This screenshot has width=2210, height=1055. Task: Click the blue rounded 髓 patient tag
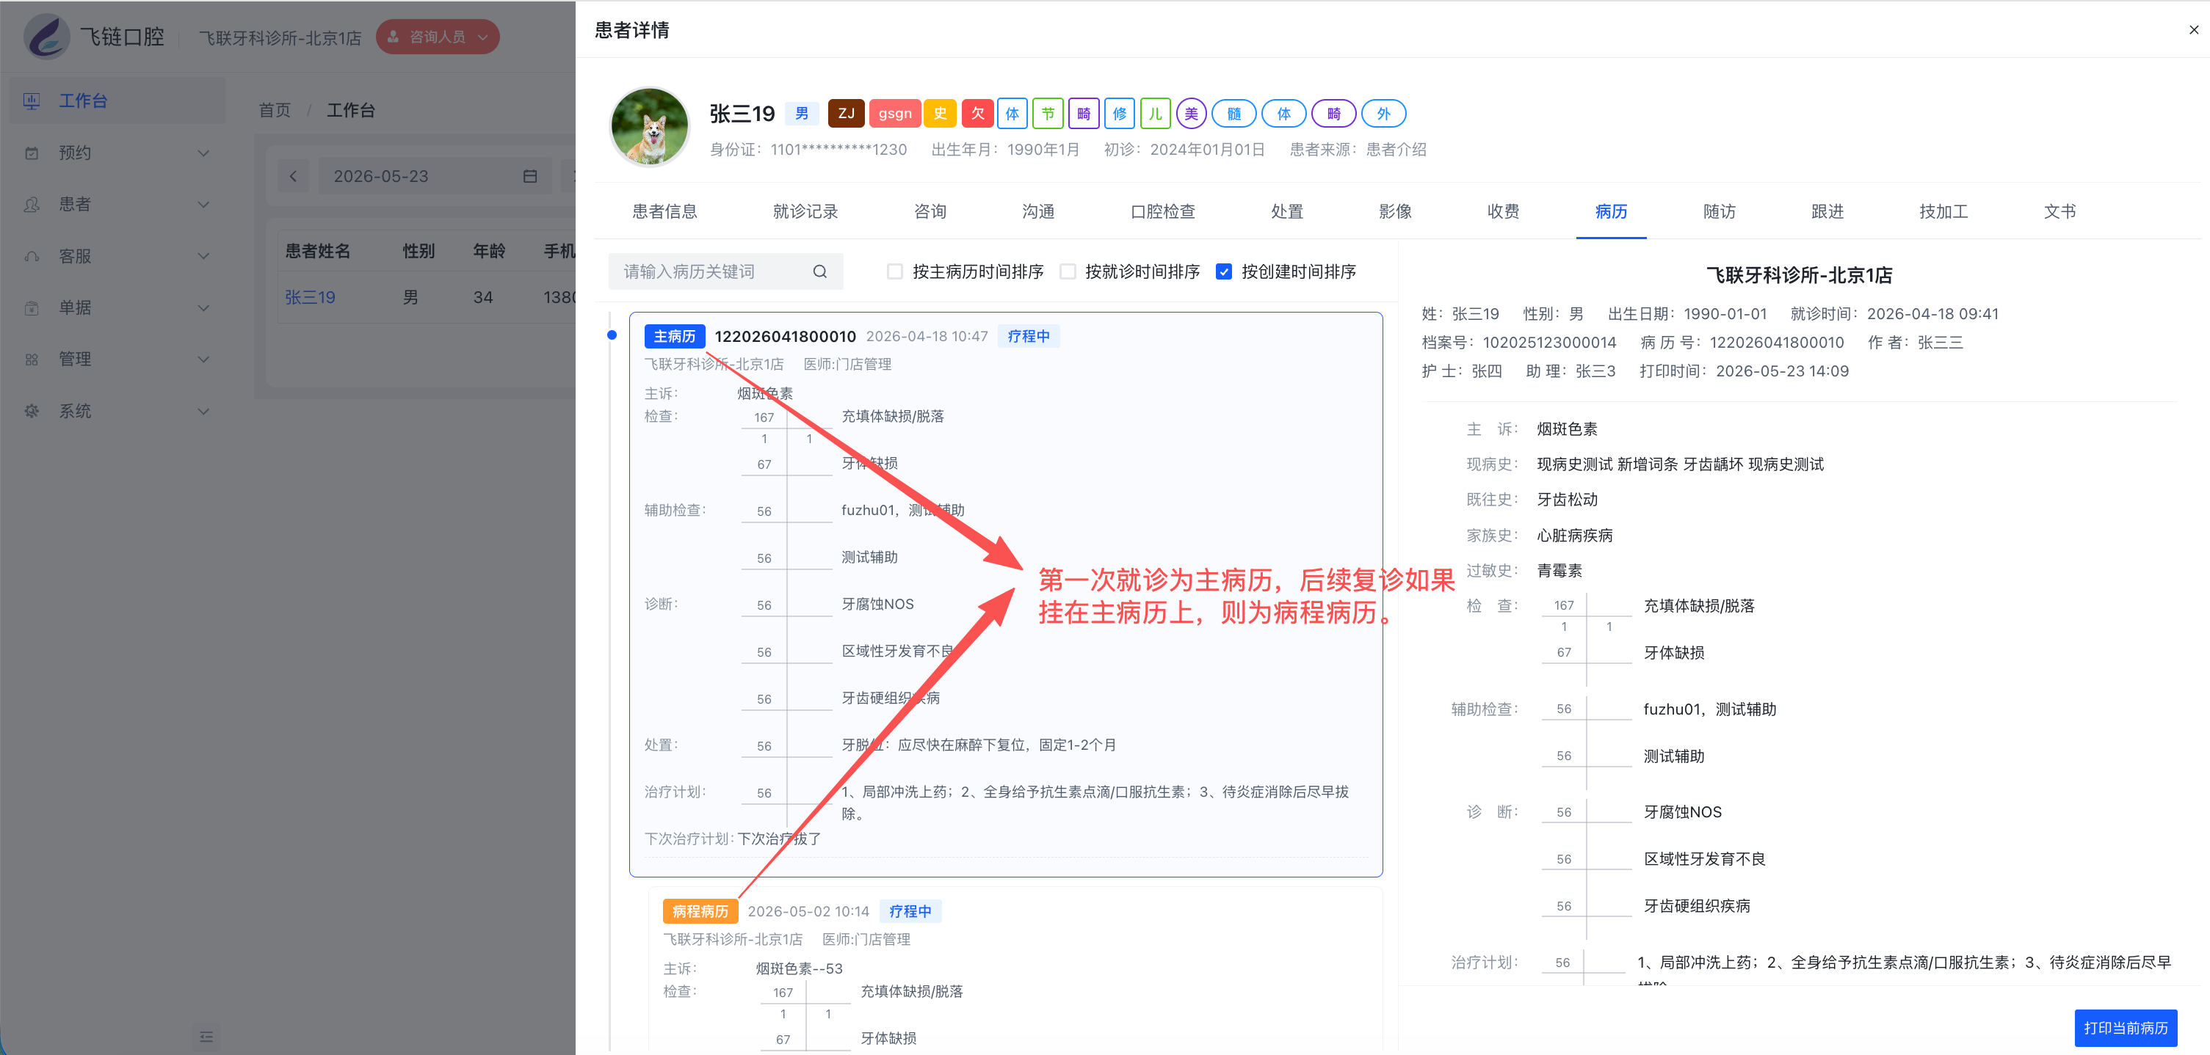[x=1233, y=113]
